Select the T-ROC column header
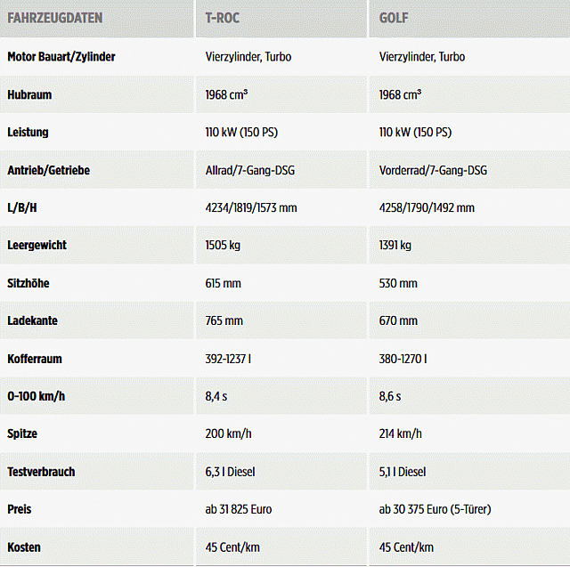570x567 pixels. (x=222, y=18)
